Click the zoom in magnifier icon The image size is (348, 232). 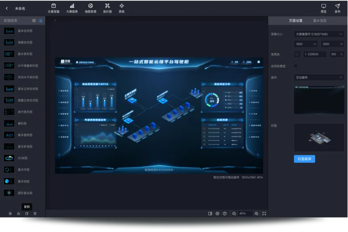[x=256, y=213]
